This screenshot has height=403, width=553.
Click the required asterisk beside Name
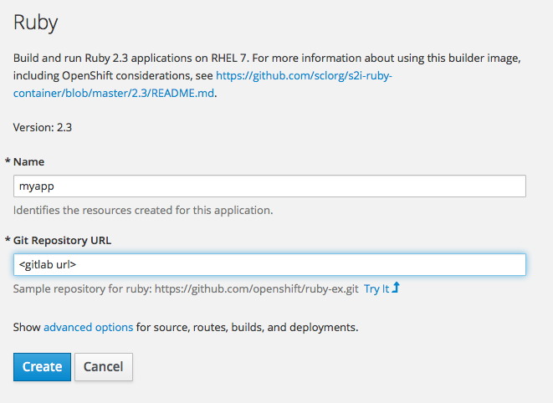click(8, 161)
